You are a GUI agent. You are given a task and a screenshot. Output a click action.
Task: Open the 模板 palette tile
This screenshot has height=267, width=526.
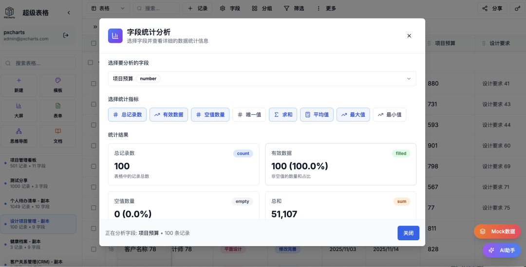click(x=57, y=85)
